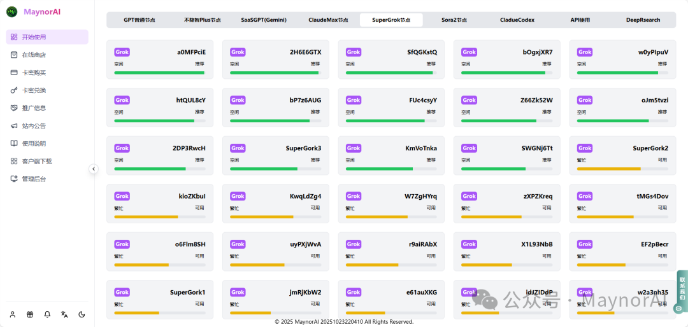The height and width of the screenshot is (327, 688).
Task: Click Grok badge on SuperGork3 card
Action: click(x=238, y=148)
